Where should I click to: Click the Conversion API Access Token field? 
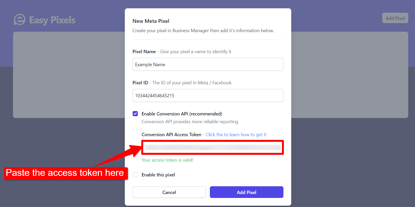212,147
